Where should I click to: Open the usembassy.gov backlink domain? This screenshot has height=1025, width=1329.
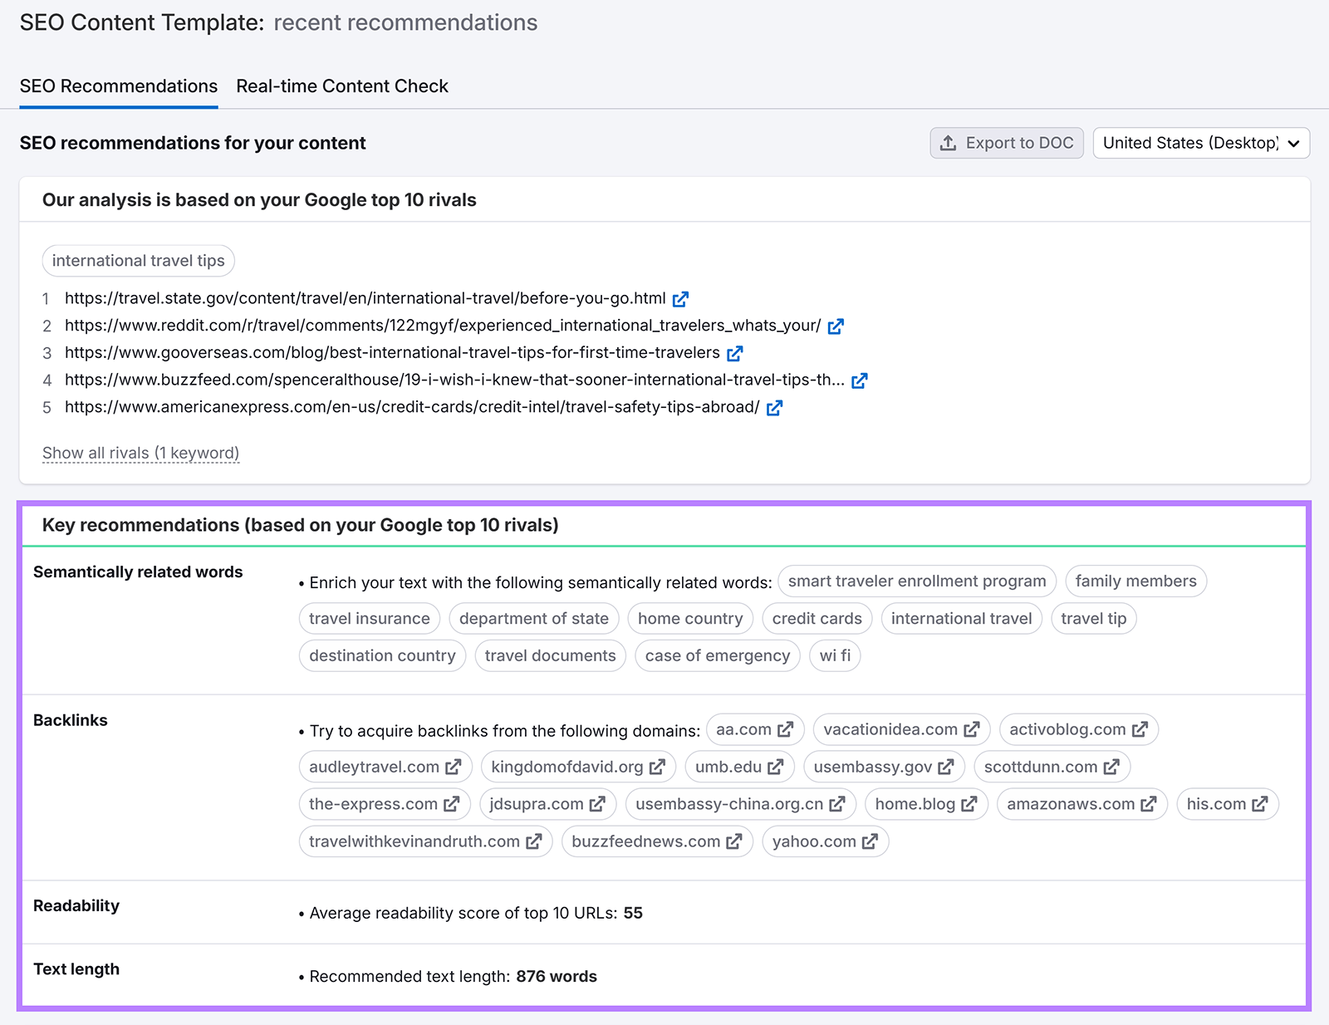click(x=872, y=767)
